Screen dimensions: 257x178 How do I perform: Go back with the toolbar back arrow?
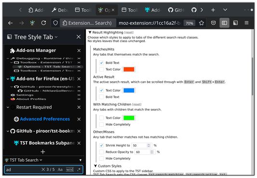coord(11,23)
